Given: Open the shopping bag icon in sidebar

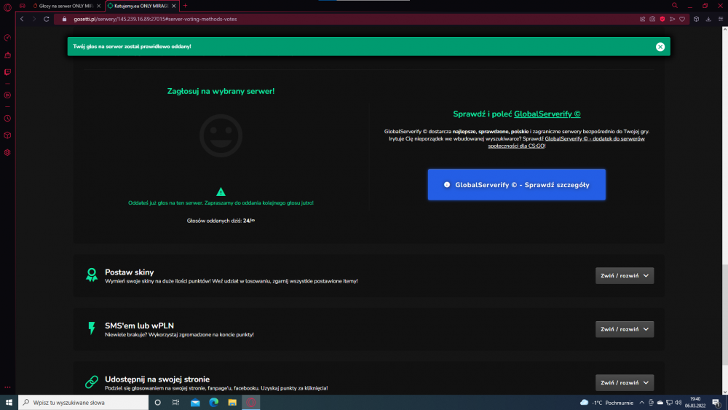Looking at the screenshot, I should click(7, 55).
